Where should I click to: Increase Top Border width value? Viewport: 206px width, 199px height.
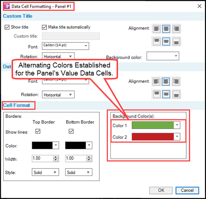[x=56, y=157]
